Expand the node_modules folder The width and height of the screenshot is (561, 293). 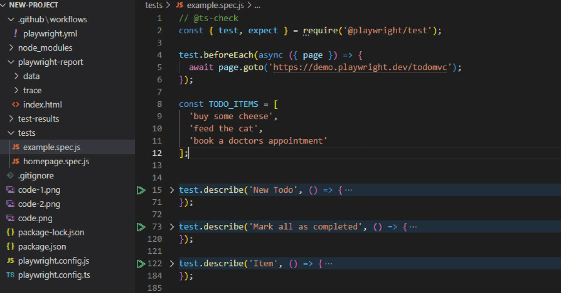(45, 48)
